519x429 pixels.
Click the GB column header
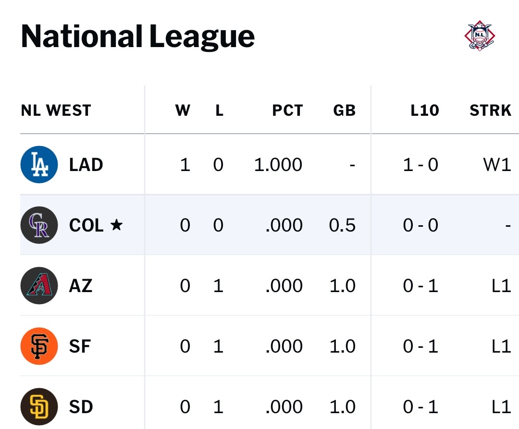[x=344, y=110]
